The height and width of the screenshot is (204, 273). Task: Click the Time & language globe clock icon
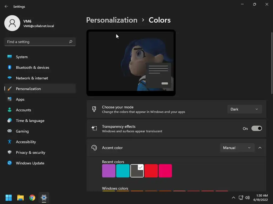10,120
